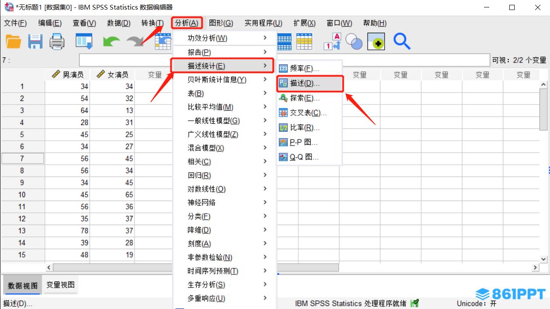The image size is (550, 309).
Task: Expand 对数线性(O) submenu
Action: point(225,189)
